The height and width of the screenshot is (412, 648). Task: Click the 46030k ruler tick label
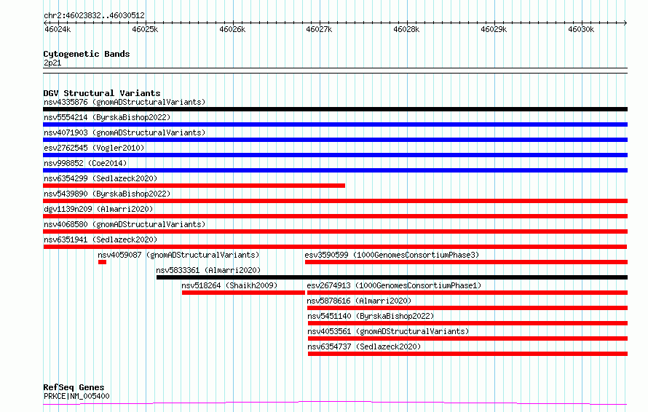click(x=581, y=29)
